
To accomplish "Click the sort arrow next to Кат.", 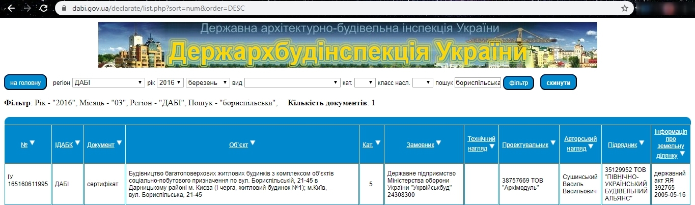I will pyautogui.click(x=378, y=143).
